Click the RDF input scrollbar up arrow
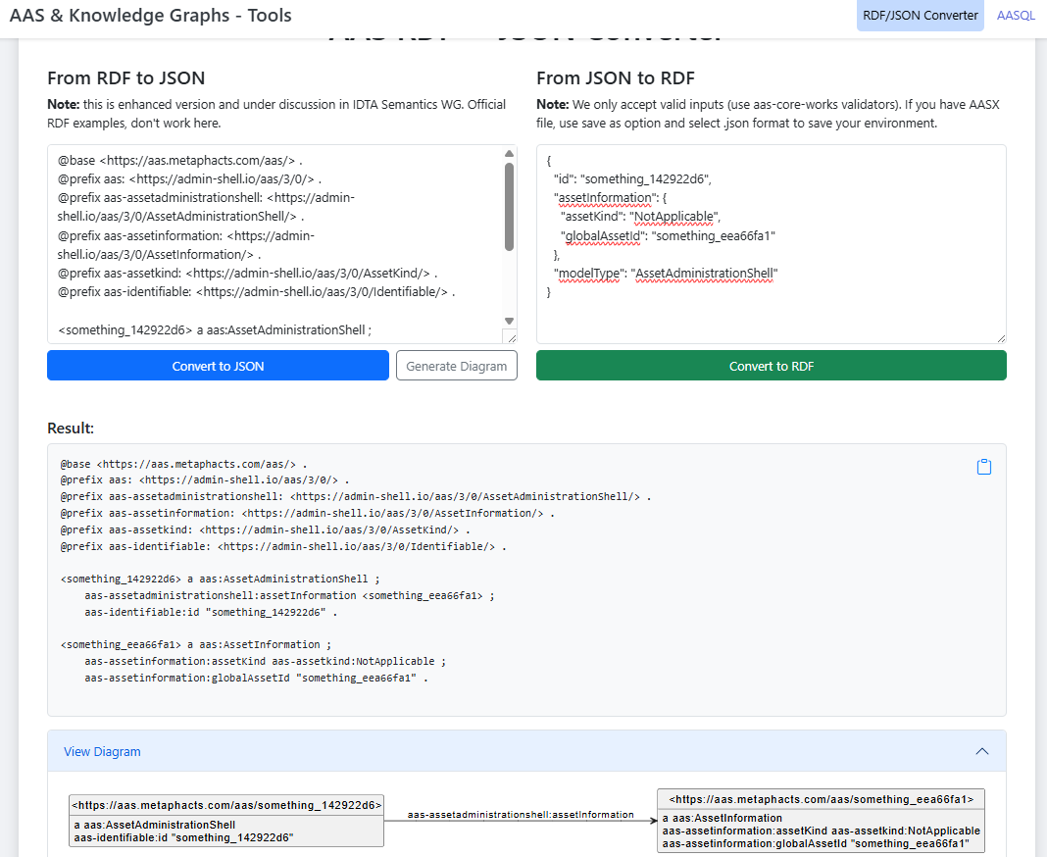1047x857 pixels. 509,154
